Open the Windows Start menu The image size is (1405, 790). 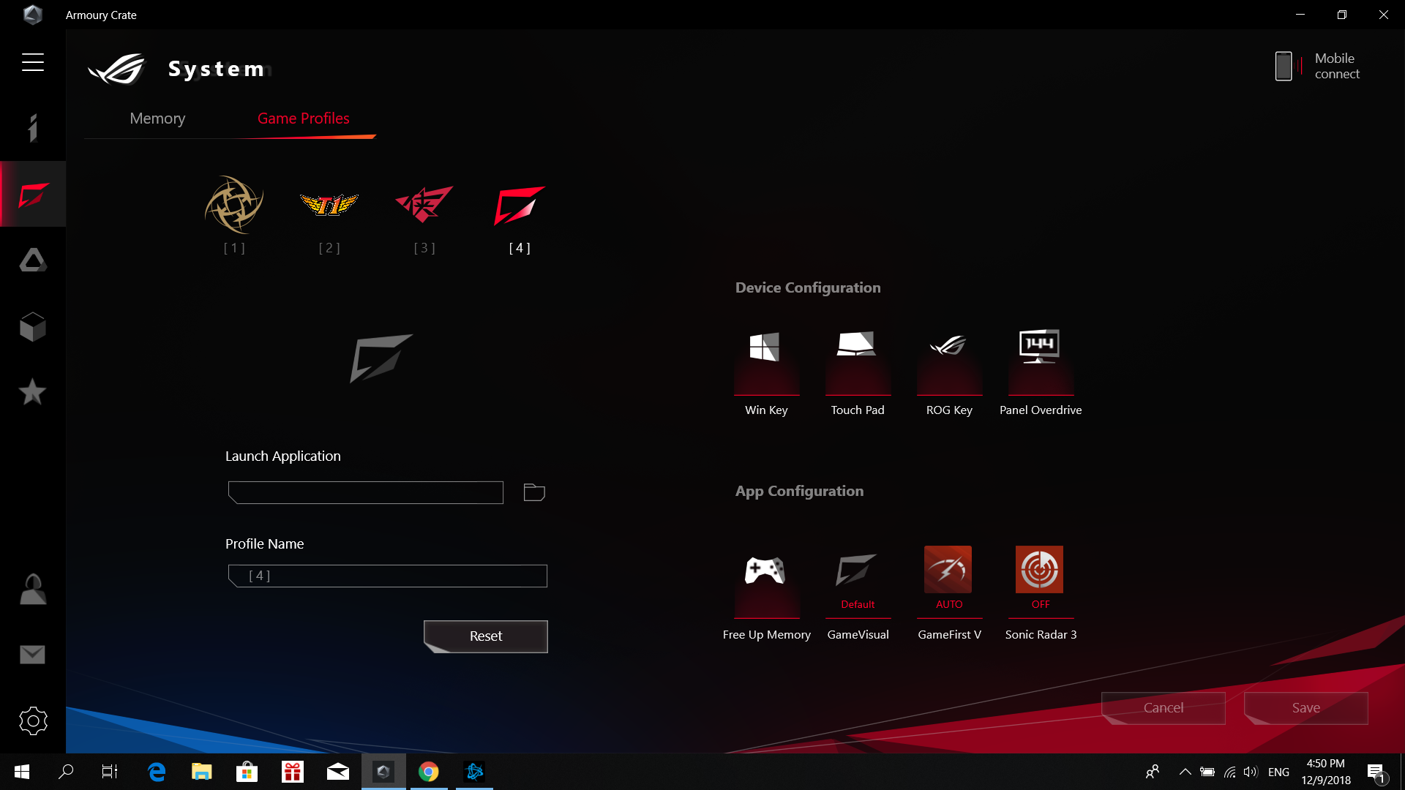click(x=22, y=772)
